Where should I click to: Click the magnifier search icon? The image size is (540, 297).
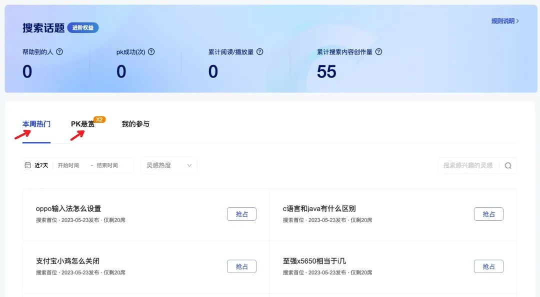[x=508, y=166]
